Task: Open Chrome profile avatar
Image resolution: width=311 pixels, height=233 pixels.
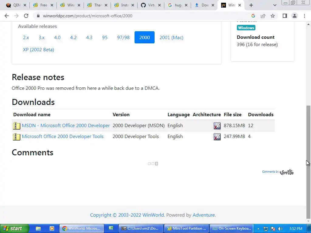Action: pos(295,16)
